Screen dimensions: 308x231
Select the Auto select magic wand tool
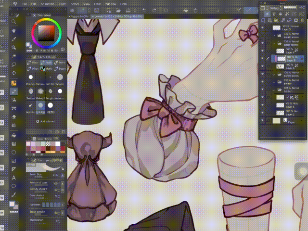point(13,56)
